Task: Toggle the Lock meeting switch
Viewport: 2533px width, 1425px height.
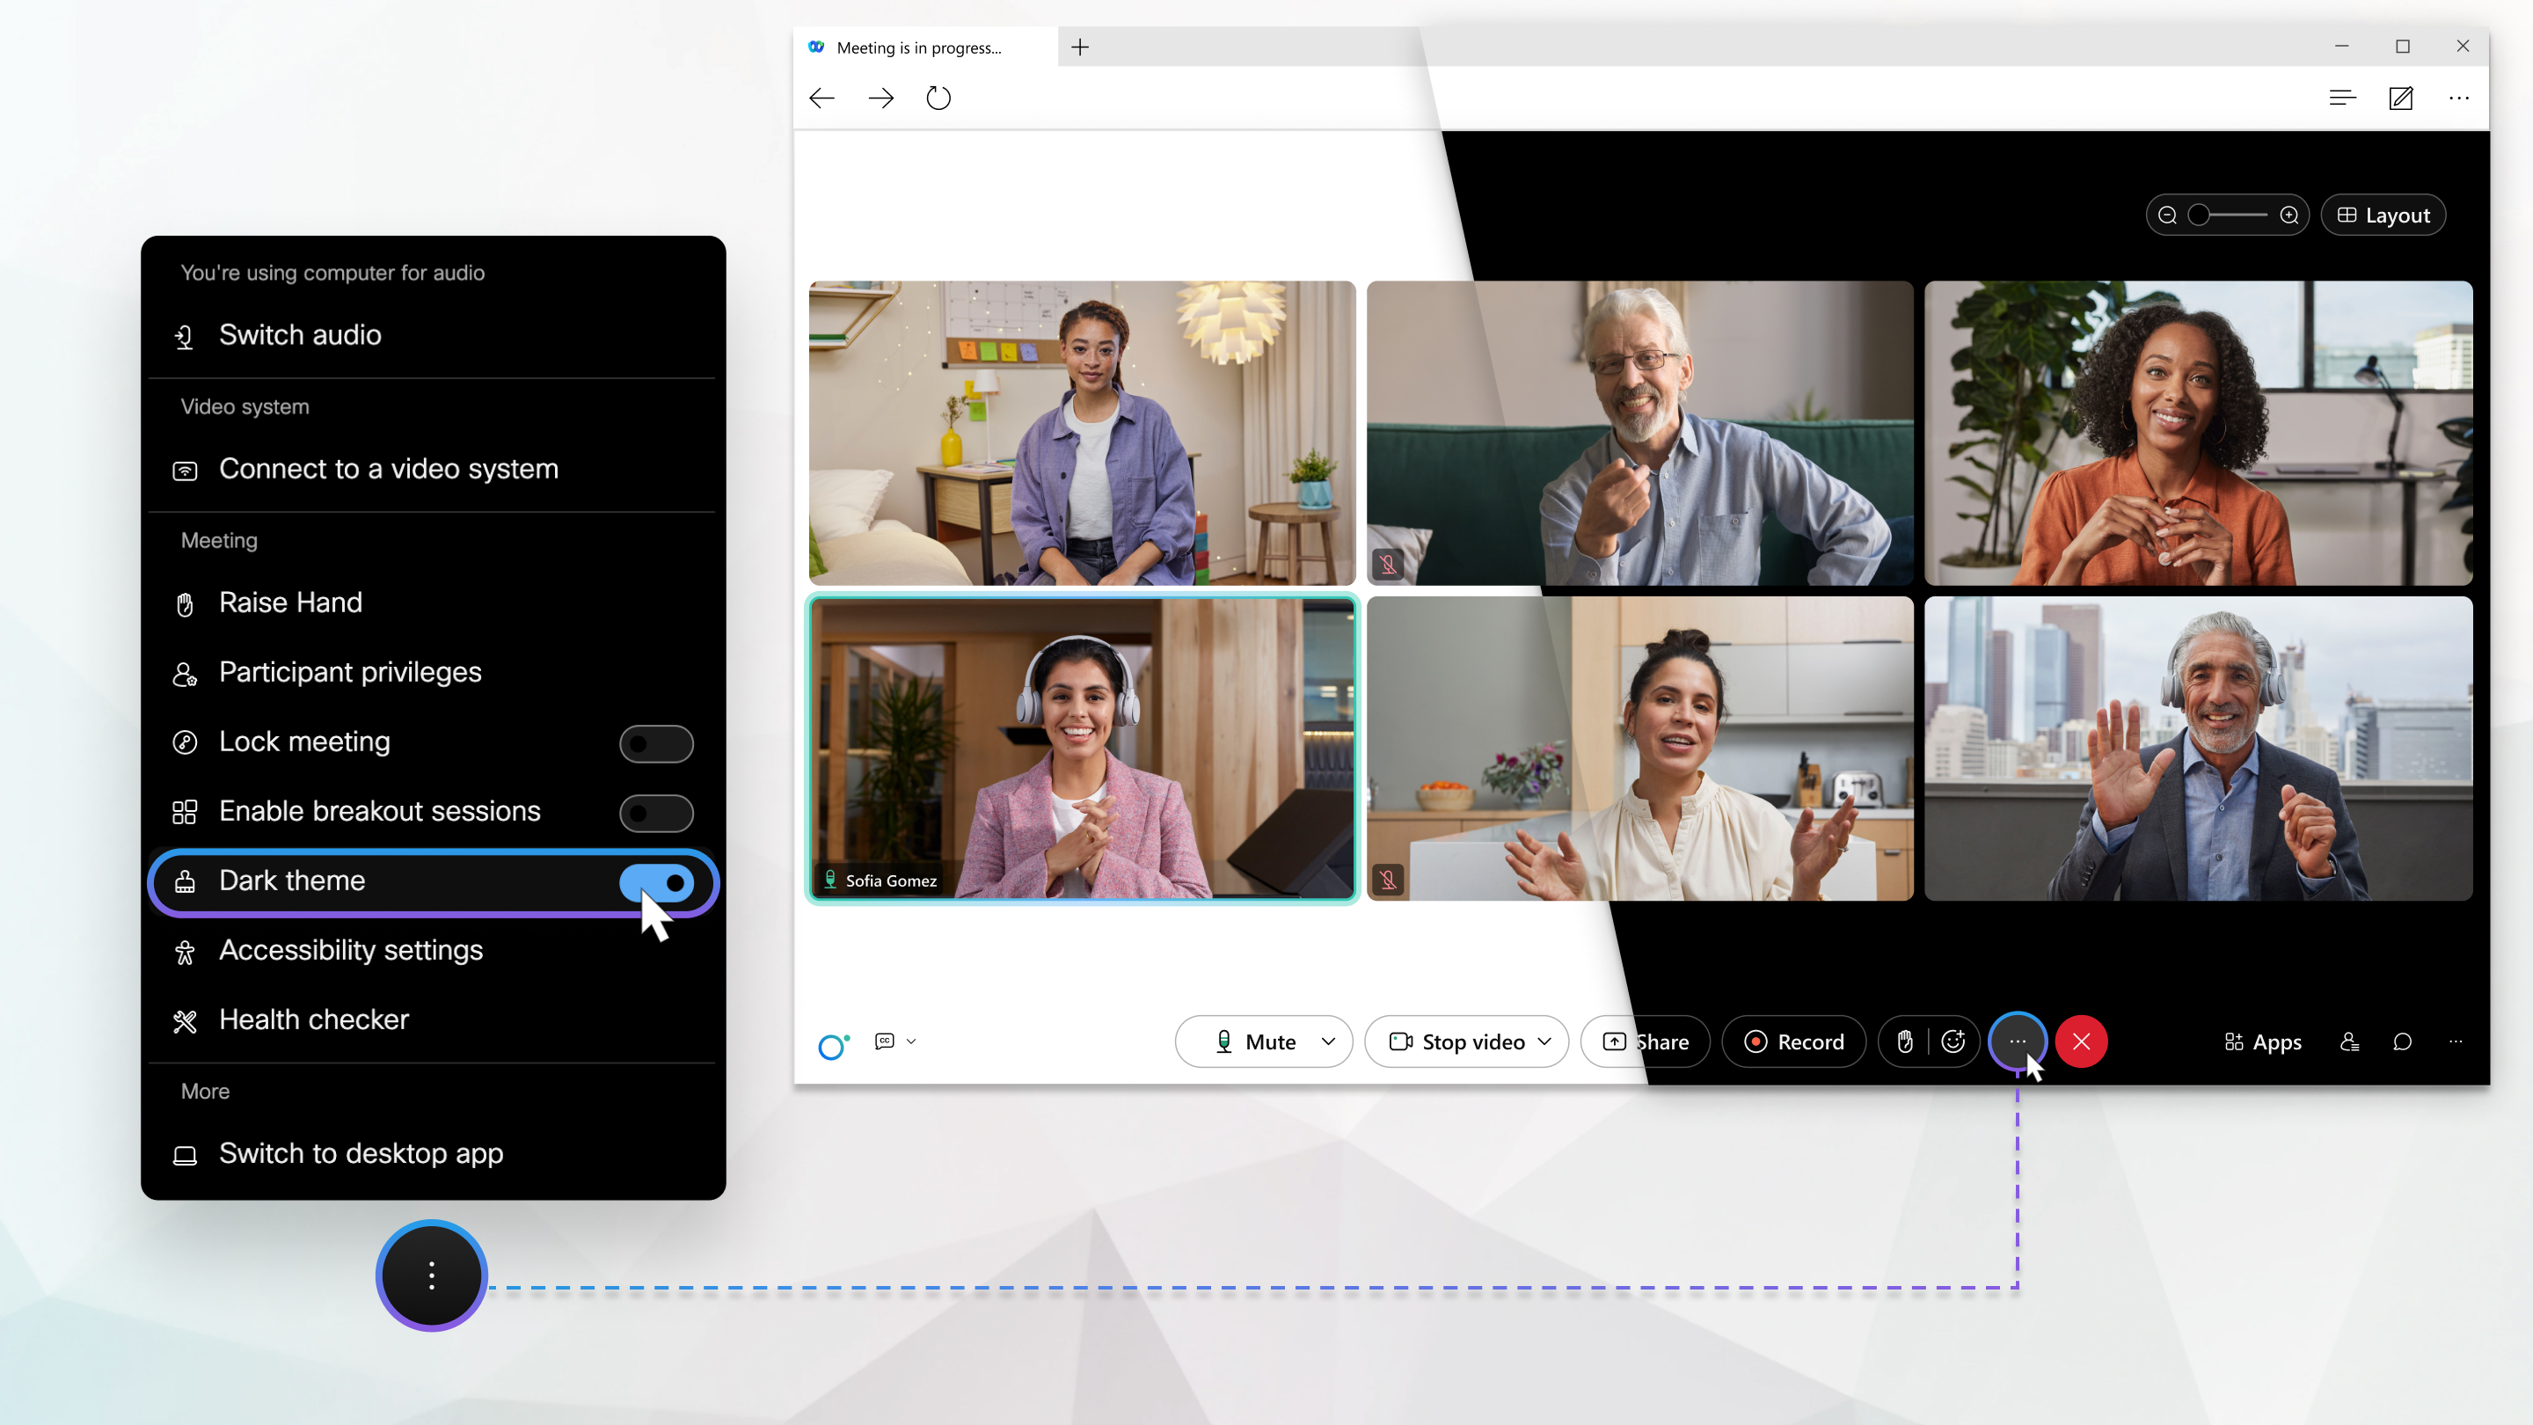Action: [658, 743]
